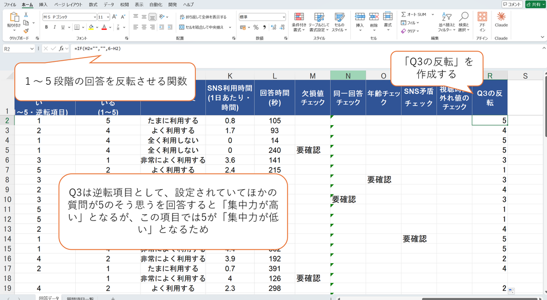547x300 pixels.
Task: Open the コメント comments button
Action: pos(512,4)
